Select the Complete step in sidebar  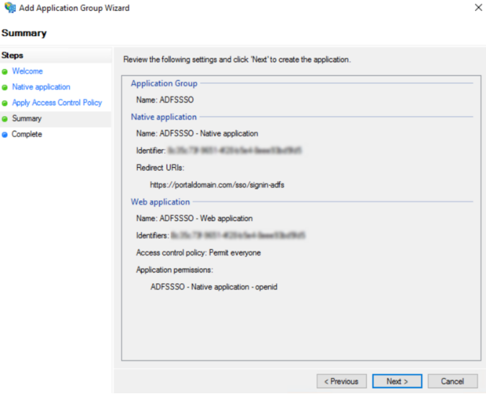[27, 135]
